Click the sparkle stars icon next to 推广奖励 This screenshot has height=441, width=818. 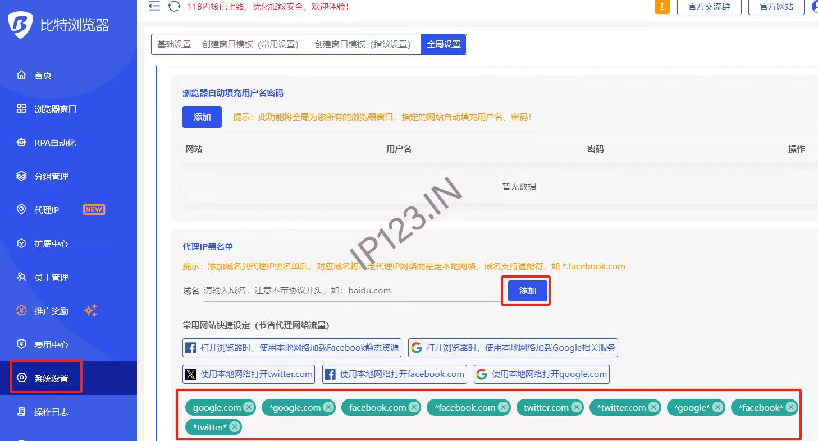click(x=90, y=311)
